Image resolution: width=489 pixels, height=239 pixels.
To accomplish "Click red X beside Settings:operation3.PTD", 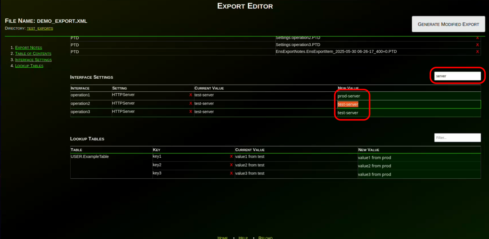I will point(477,45).
